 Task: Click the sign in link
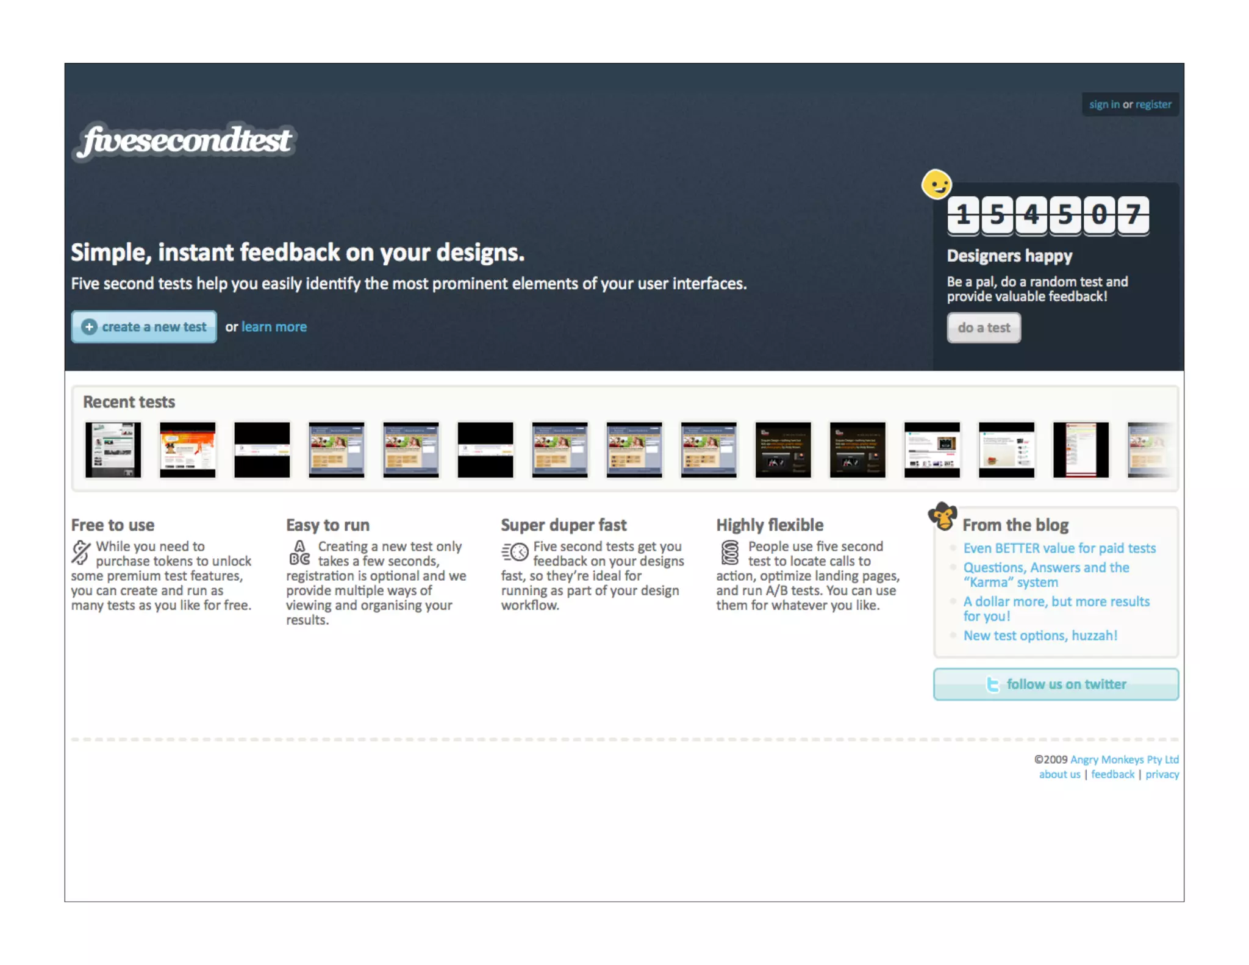coord(1104,104)
